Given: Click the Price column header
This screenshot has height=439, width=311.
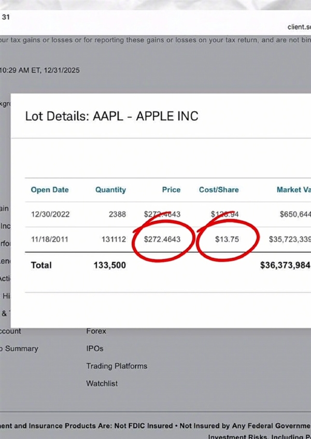Looking at the screenshot, I should 171,190.
